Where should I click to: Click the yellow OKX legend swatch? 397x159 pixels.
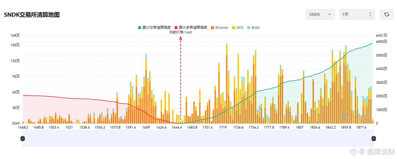[x=234, y=28]
